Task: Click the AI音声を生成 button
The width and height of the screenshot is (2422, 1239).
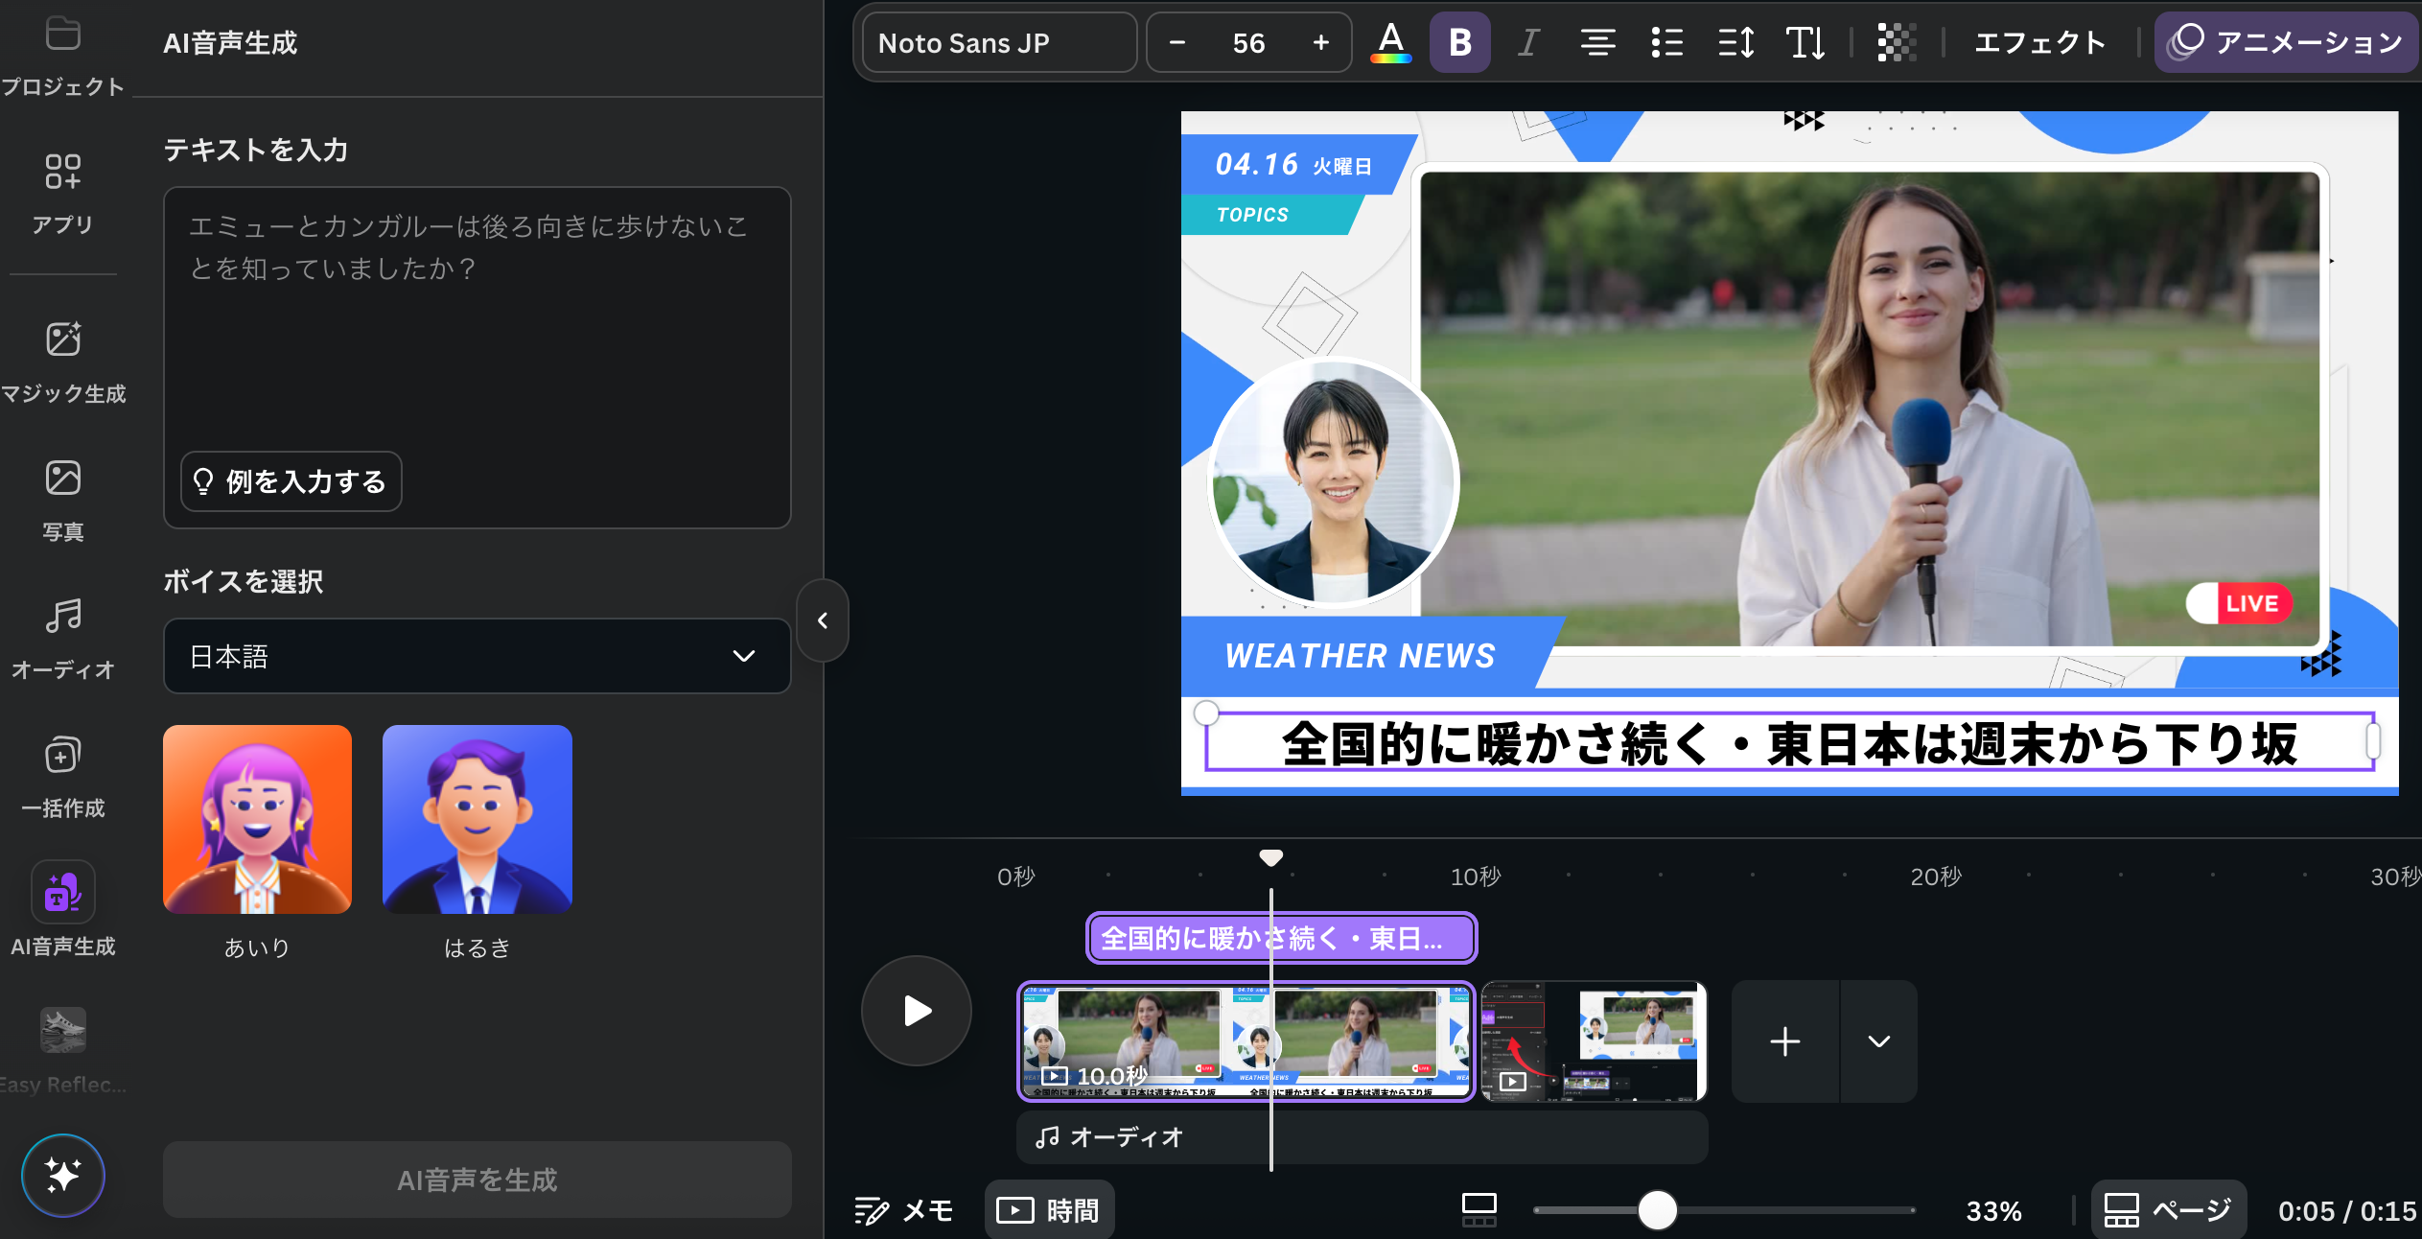Action: click(477, 1180)
